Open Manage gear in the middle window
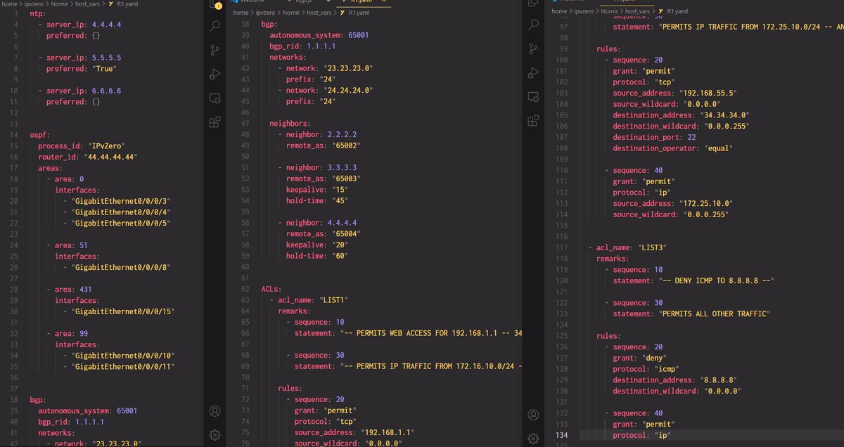The width and height of the screenshot is (844, 447). [216, 434]
